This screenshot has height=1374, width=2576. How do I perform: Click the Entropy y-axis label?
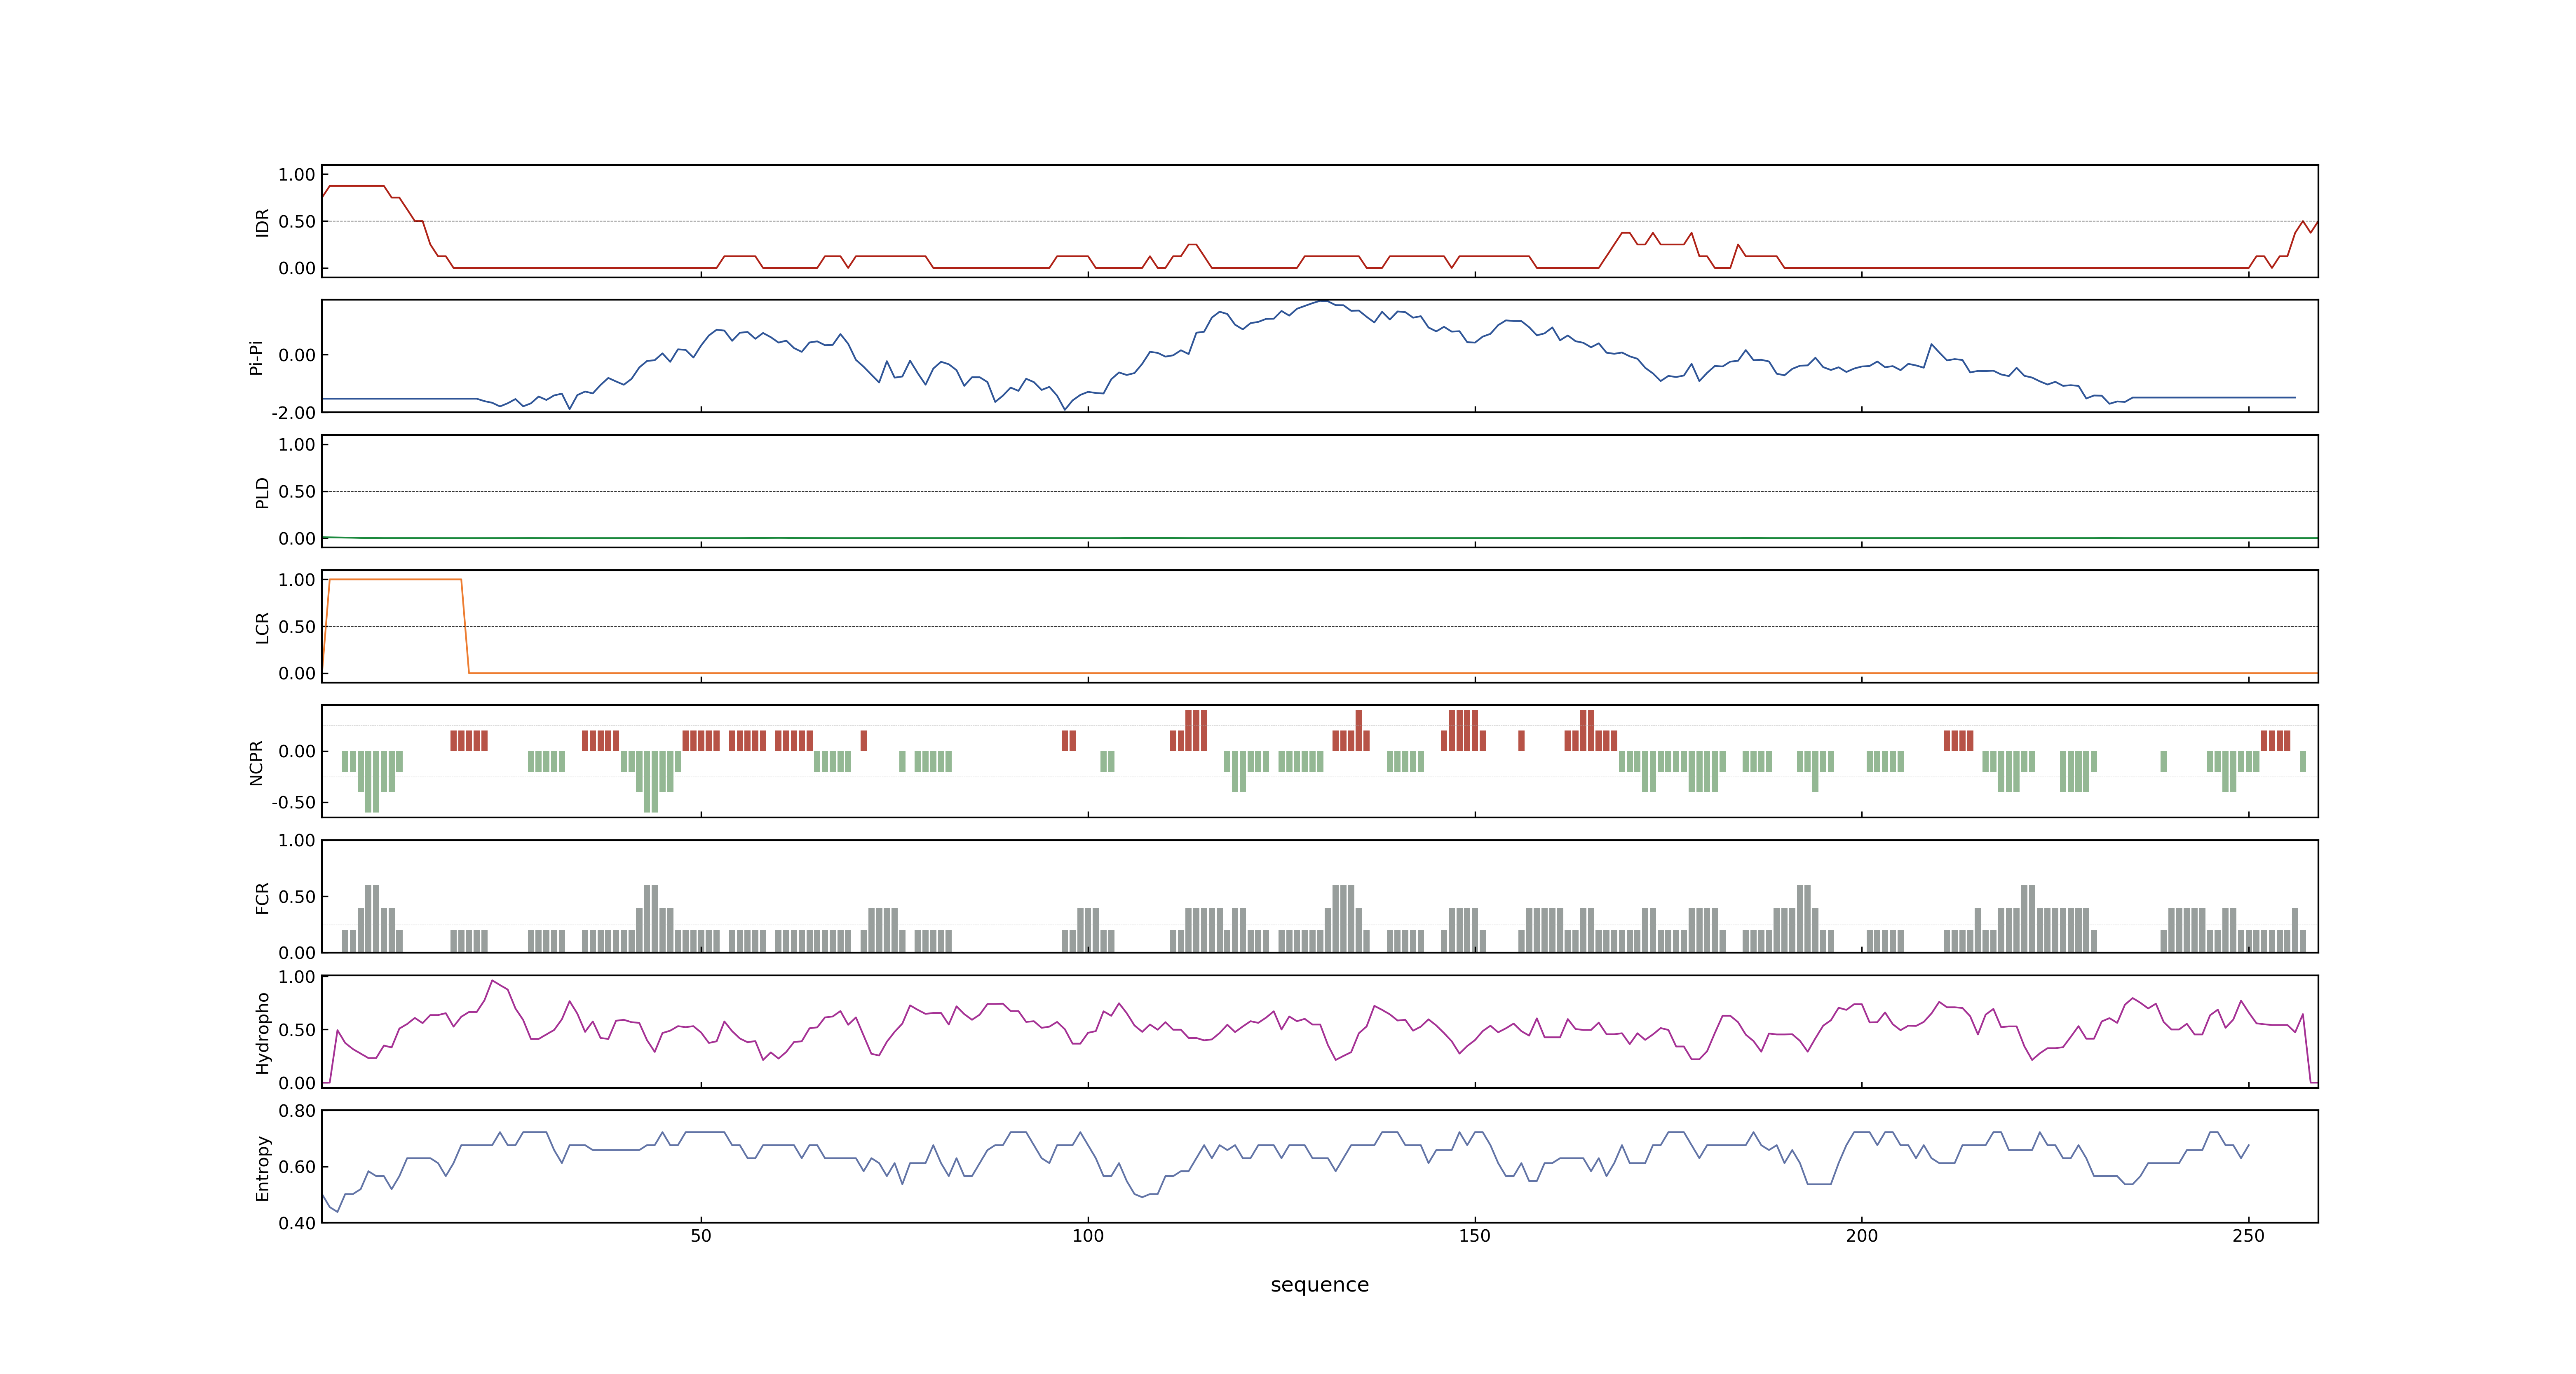point(262,1167)
